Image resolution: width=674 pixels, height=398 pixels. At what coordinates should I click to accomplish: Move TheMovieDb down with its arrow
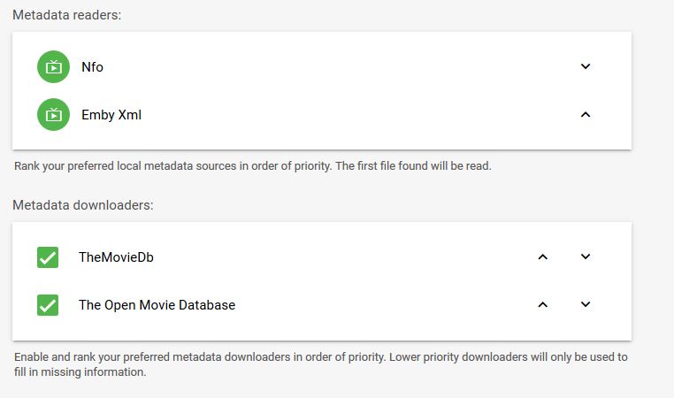tap(585, 256)
